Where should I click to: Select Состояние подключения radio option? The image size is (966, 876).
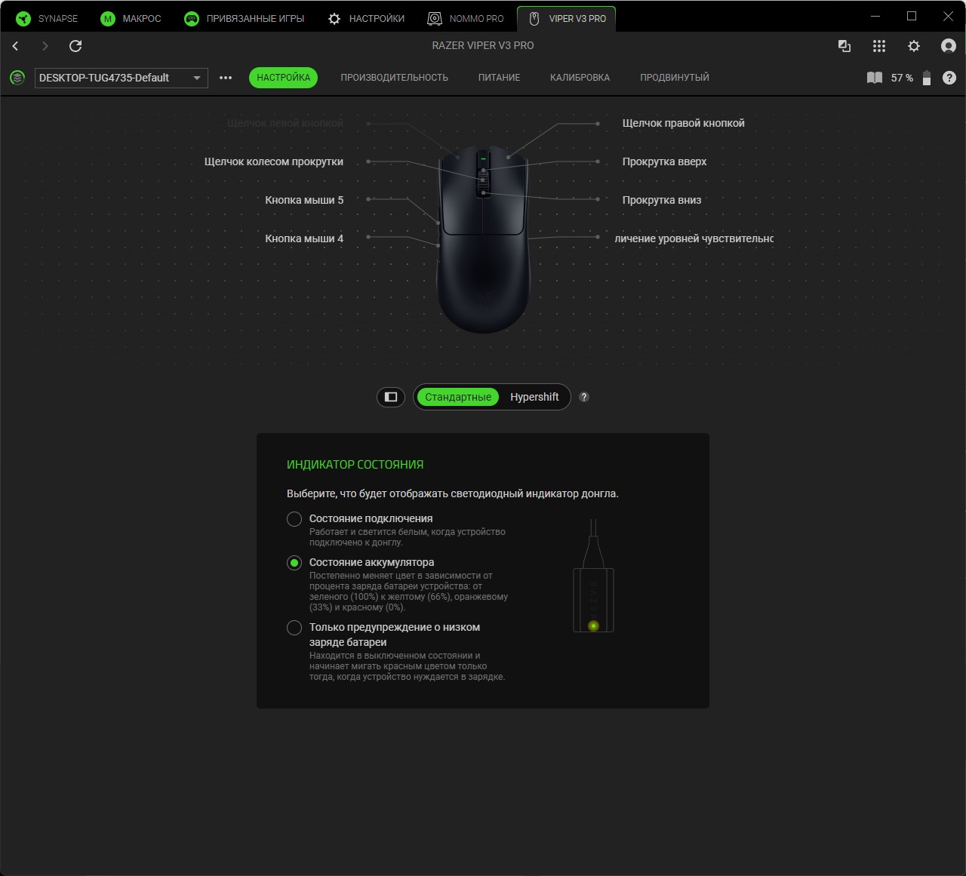[x=294, y=519]
